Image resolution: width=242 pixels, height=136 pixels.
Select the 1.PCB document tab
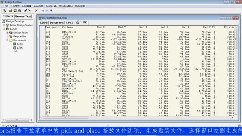[70, 23]
